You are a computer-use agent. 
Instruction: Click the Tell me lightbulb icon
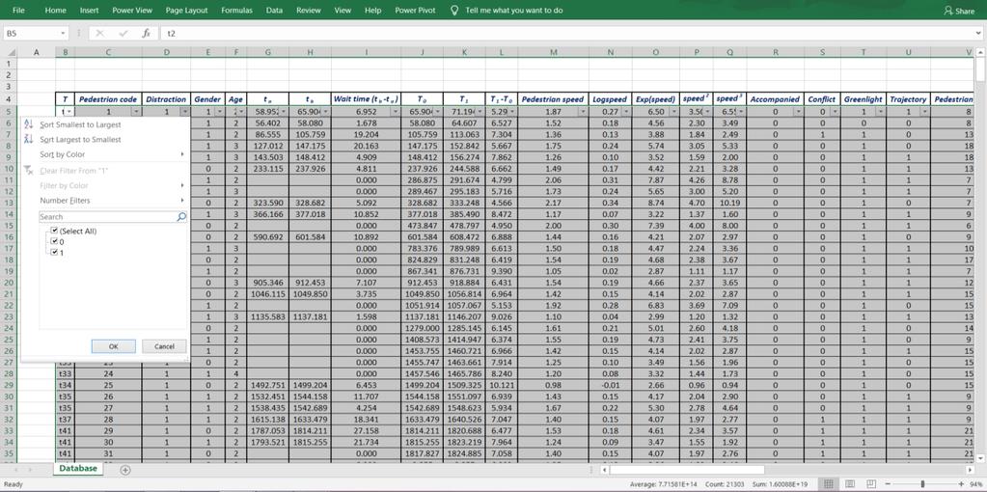coord(454,11)
